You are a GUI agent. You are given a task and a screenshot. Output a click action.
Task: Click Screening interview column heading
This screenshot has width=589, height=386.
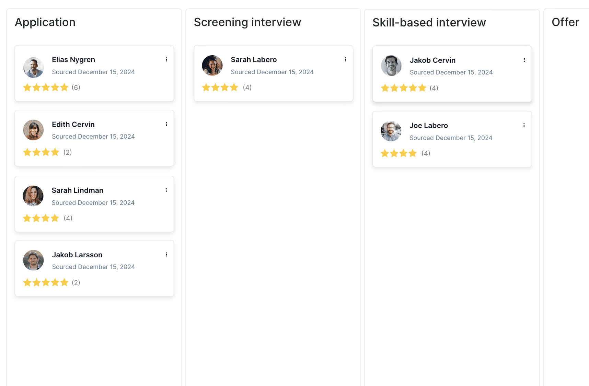pyautogui.click(x=247, y=22)
